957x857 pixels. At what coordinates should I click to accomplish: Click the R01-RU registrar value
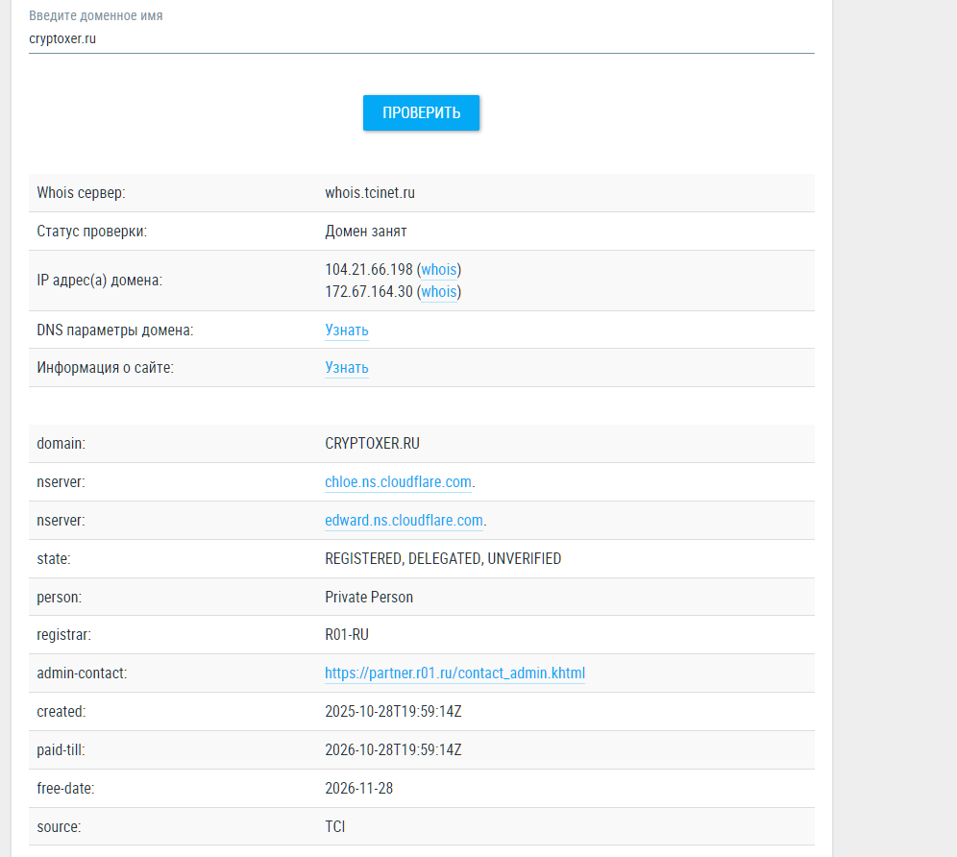pyautogui.click(x=347, y=635)
